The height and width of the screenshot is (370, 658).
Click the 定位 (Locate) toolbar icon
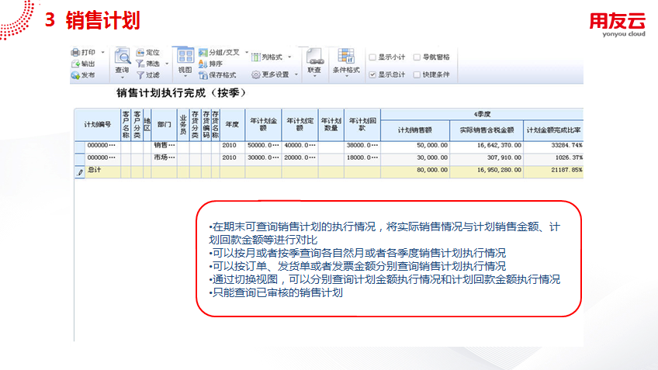[140, 52]
